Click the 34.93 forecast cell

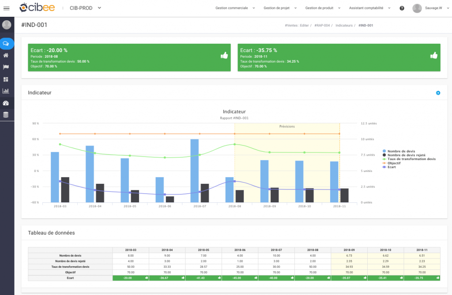pos(349,267)
